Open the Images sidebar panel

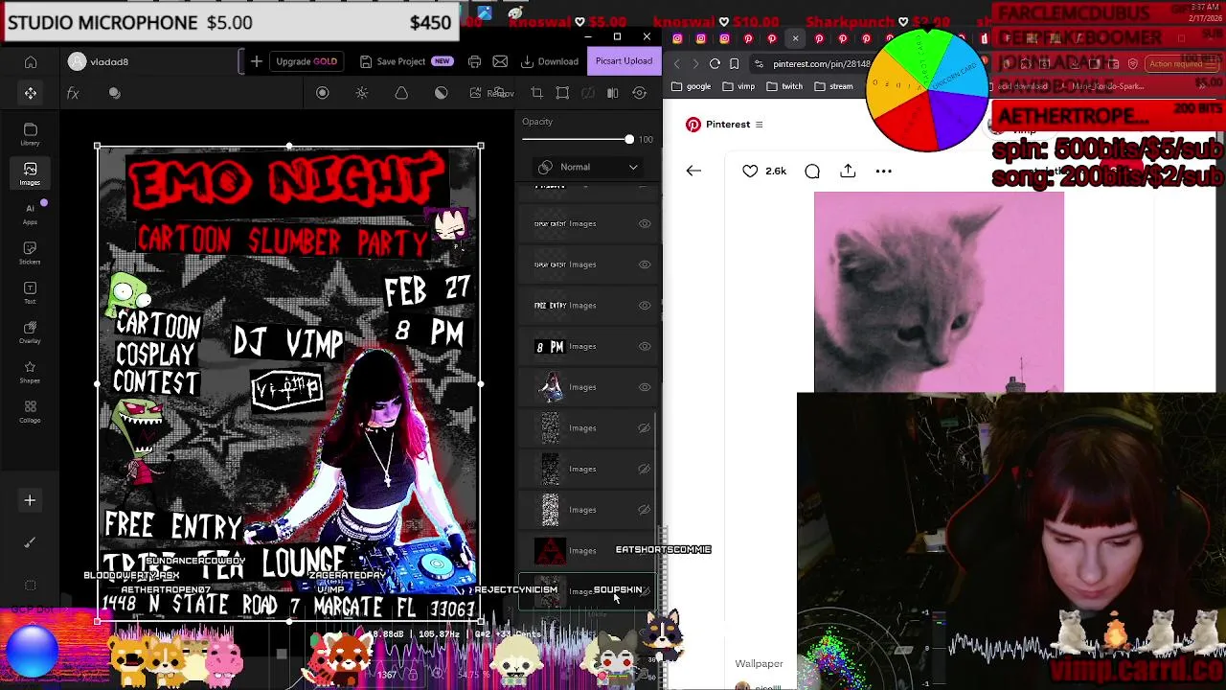(x=31, y=173)
